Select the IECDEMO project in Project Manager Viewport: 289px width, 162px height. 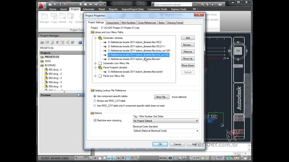pos(50,65)
